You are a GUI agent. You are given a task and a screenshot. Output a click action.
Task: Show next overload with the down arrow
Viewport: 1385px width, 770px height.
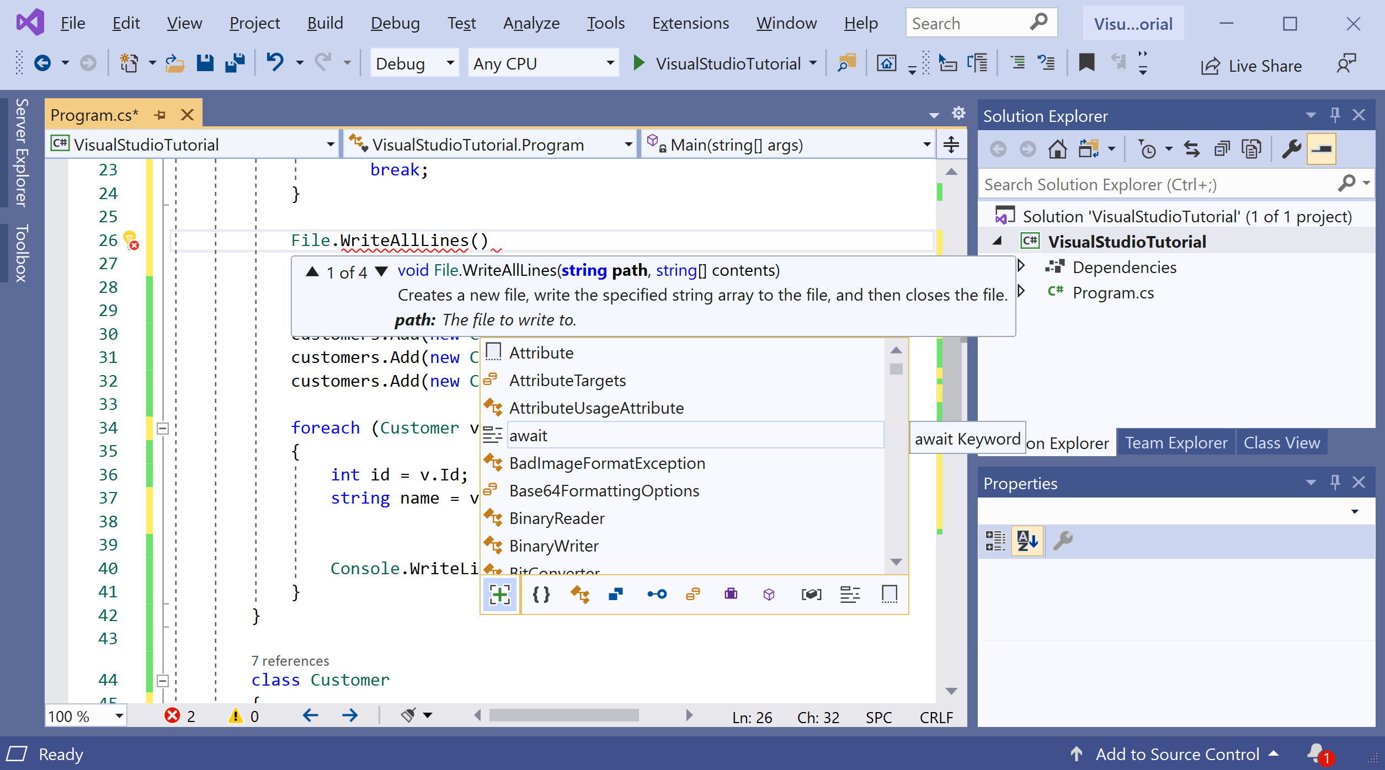coord(381,271)
